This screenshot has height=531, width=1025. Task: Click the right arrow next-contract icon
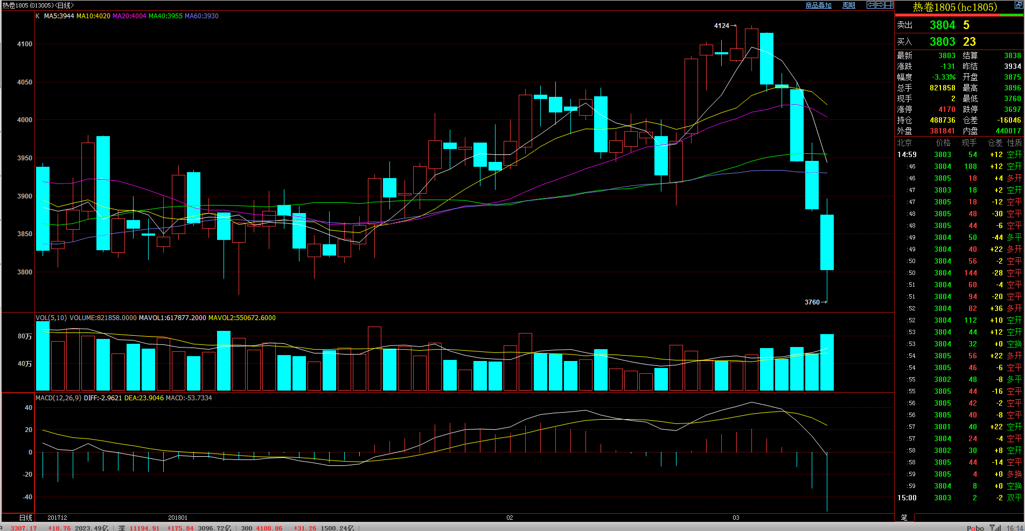click(880, 5)
